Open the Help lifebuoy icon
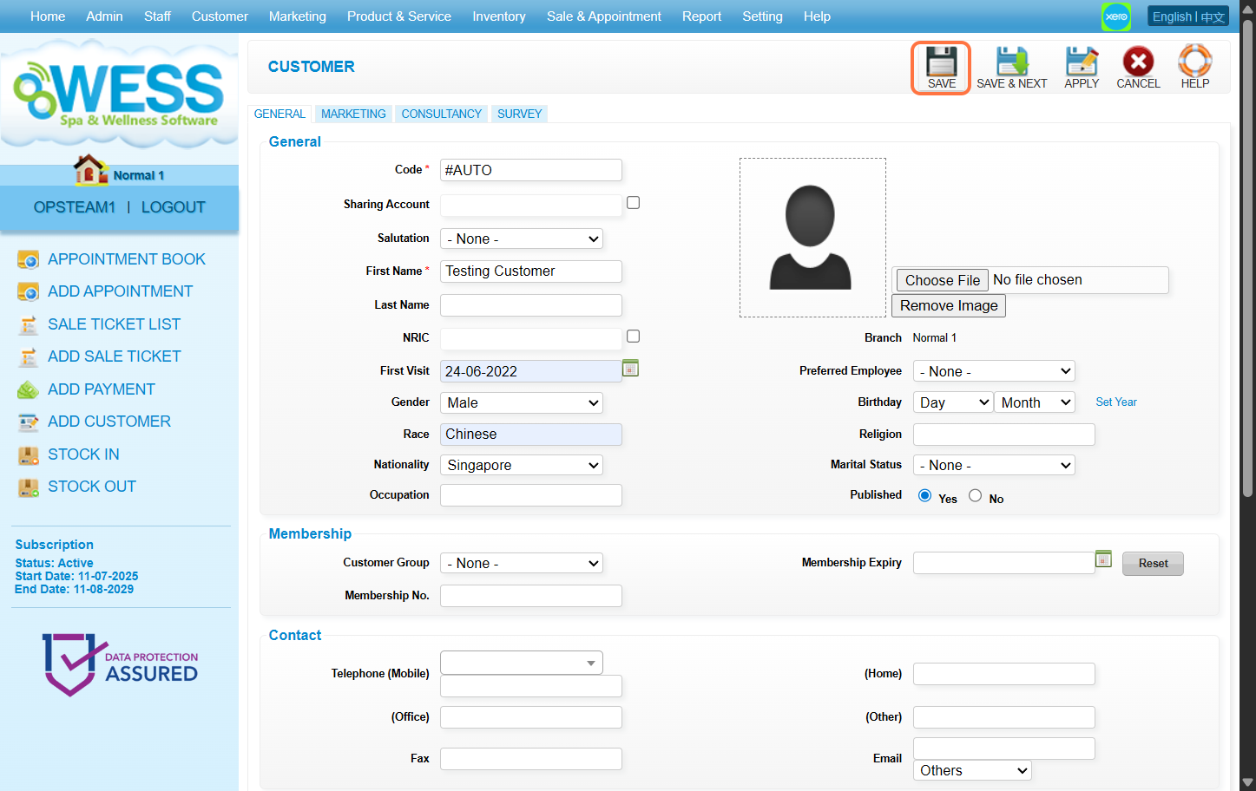The image size is (1256, 791). point(1194,62)
